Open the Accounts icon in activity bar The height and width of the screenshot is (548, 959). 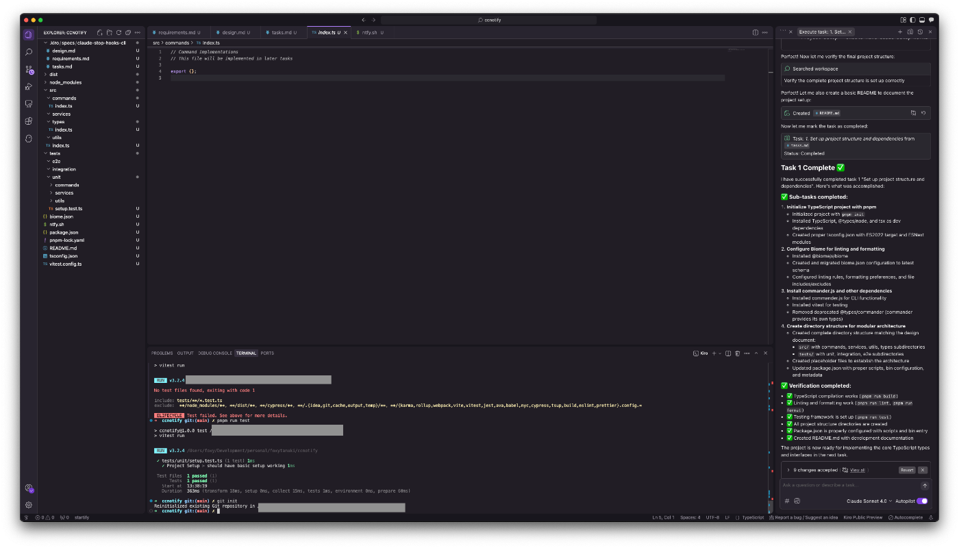28,488
